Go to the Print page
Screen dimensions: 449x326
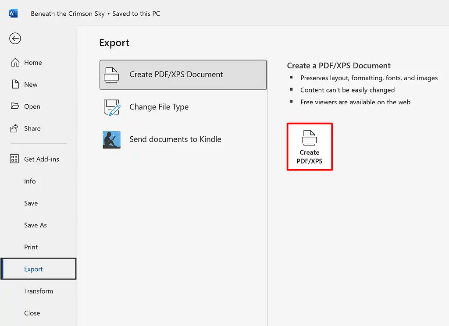(31, 247)
